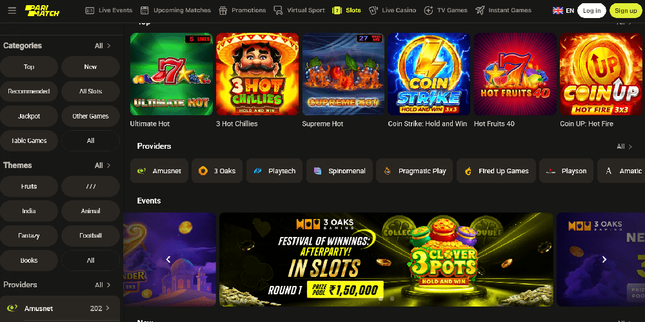
Task: Open the Upcoming Matches tab
Action: click(x=175, y=11)
